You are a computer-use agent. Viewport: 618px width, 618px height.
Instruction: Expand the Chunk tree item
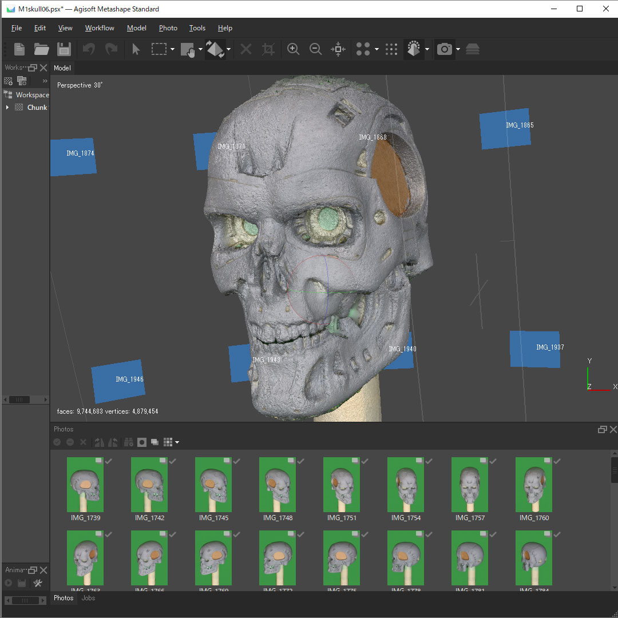(x=7, y=107)
